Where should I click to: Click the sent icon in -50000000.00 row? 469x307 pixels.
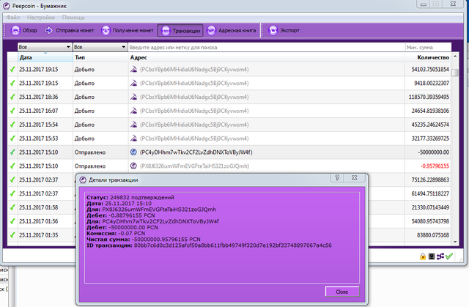133,152
